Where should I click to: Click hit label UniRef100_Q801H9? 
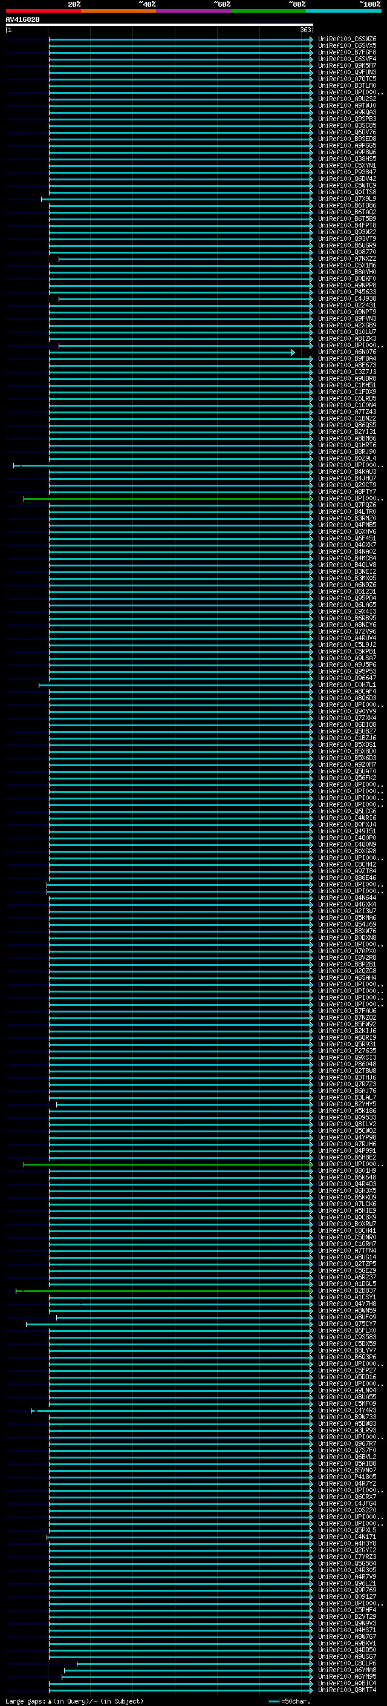click(347, 1171)
